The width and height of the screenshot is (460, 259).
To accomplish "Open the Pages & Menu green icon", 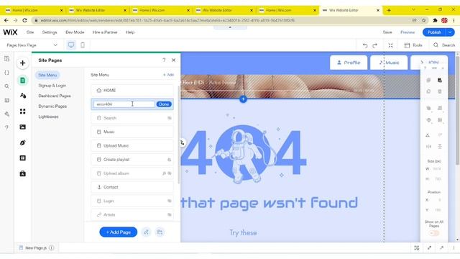I will [22, 80].
